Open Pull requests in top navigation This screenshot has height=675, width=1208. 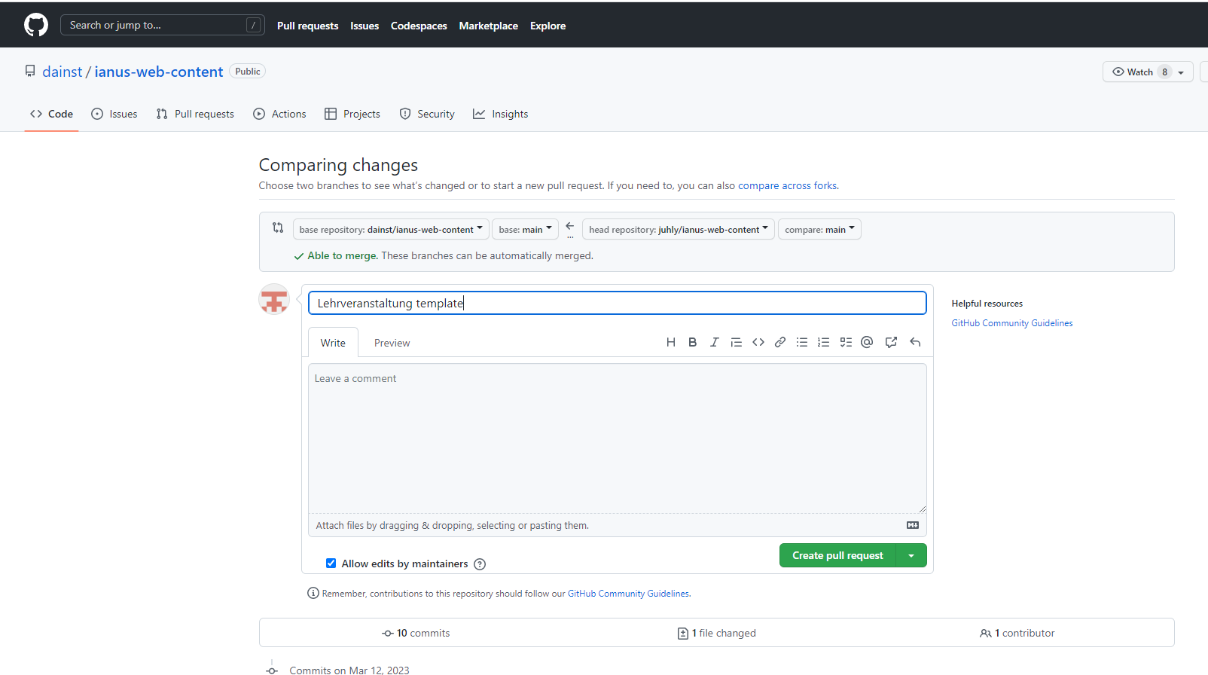click(307, 26)
